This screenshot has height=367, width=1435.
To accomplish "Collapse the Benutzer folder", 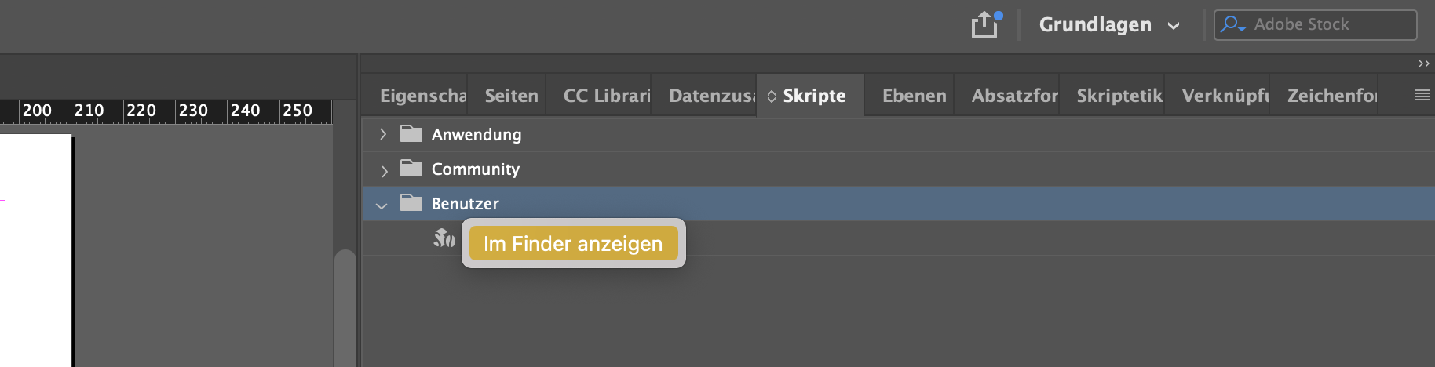I will (382, 205).
